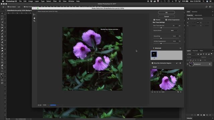214x120 pixels.
Task: Toggle the Artifact Suppression checkbox
Action: click(166, 20)
